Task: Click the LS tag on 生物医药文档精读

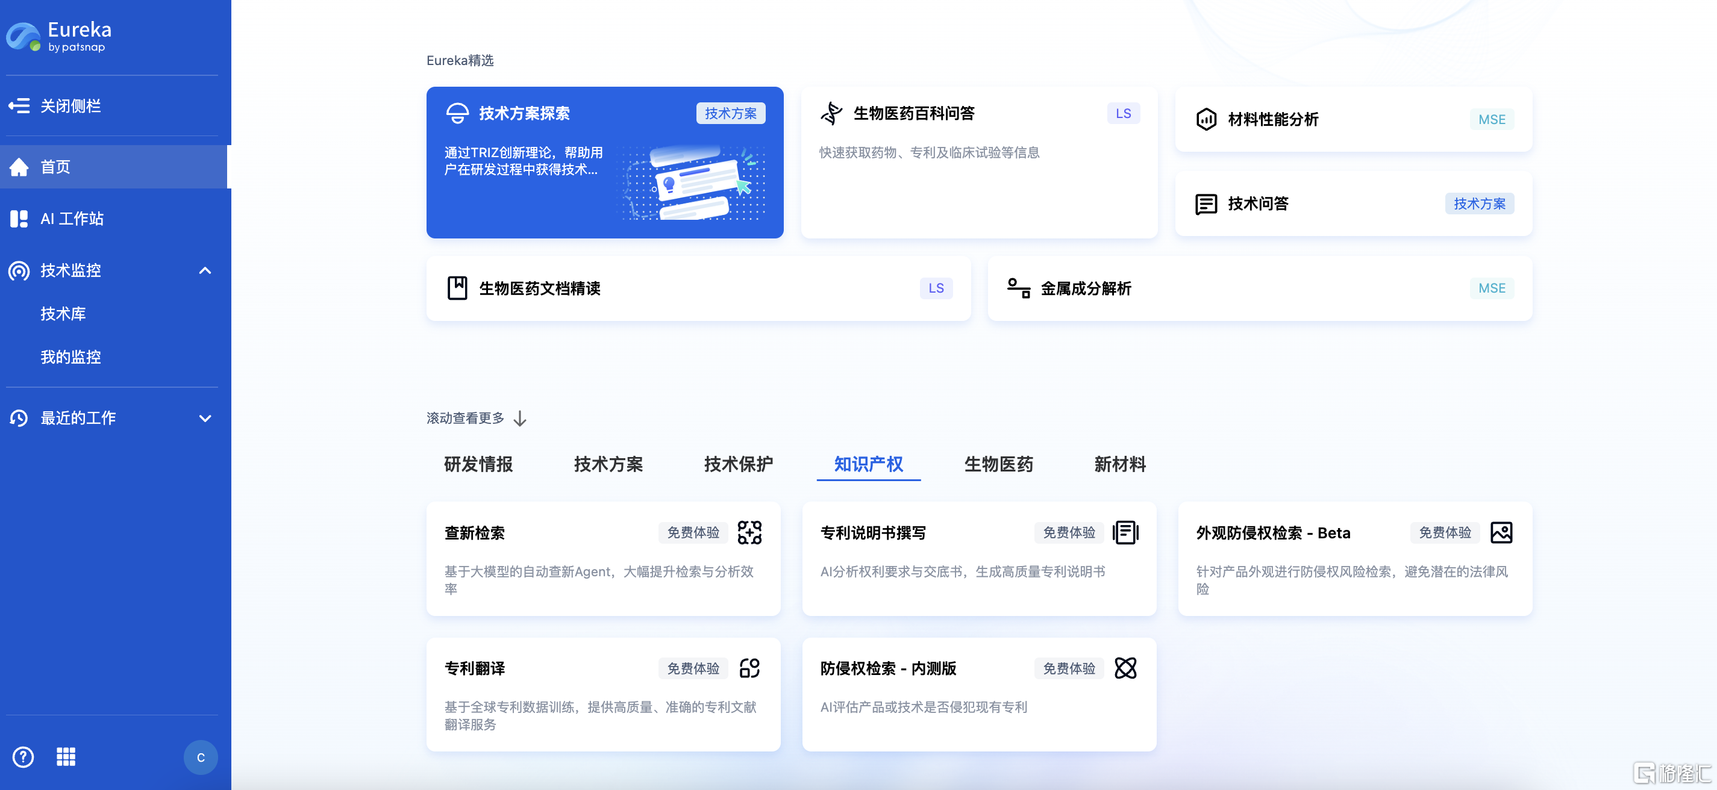Action: [936, 288]
